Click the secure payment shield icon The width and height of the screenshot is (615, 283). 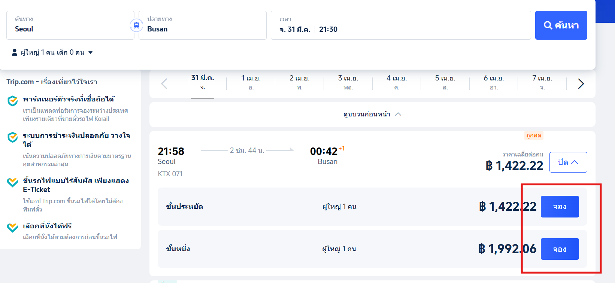coord(13,137)
